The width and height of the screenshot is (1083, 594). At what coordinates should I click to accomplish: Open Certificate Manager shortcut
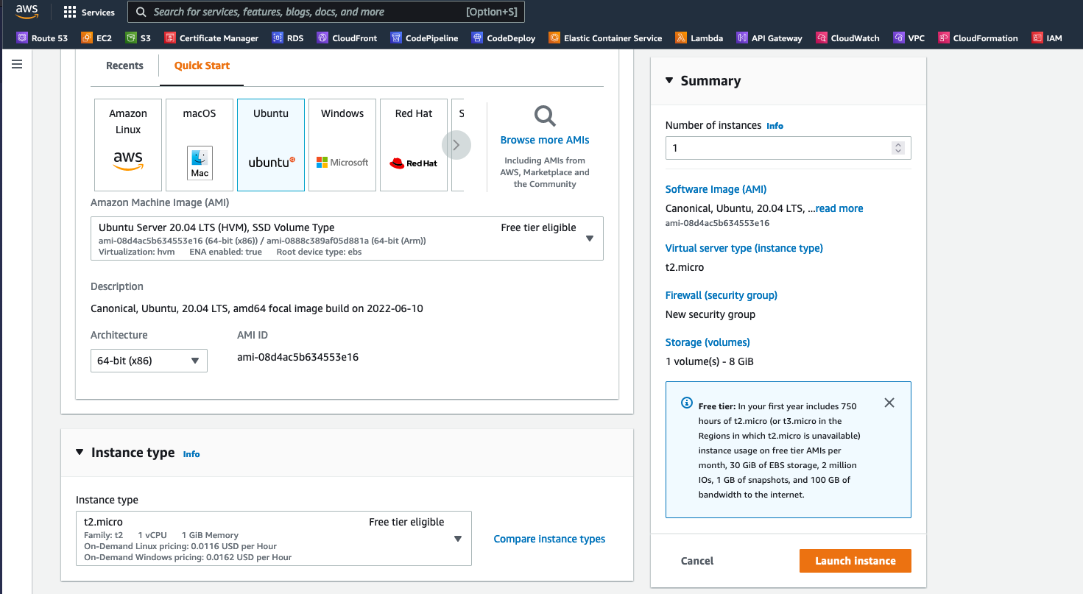click(x=211, y=38)
